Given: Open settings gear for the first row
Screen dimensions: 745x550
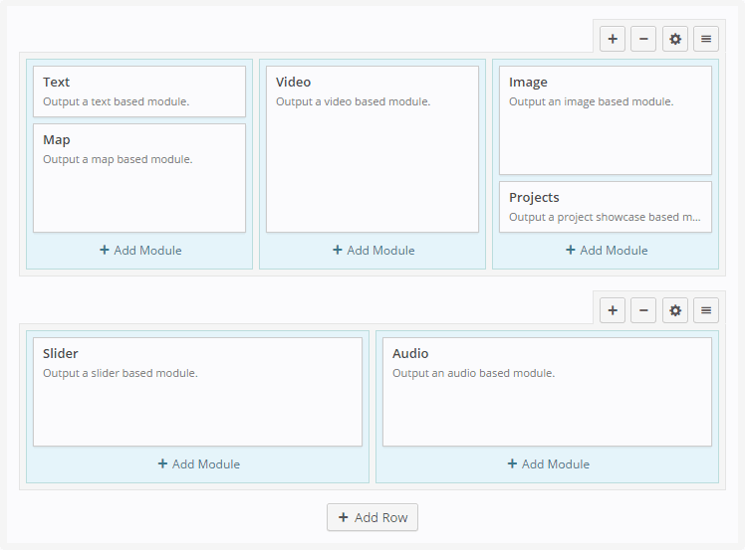Looking at the screenshot, I should click(x=674, y=39).
